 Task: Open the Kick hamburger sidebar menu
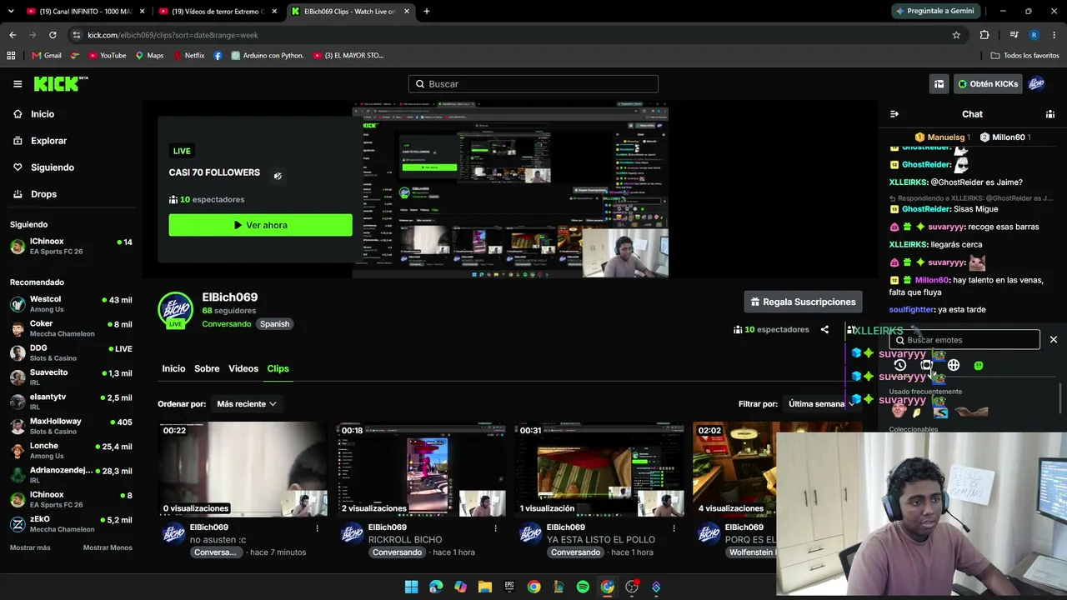(x=18, y=83)
